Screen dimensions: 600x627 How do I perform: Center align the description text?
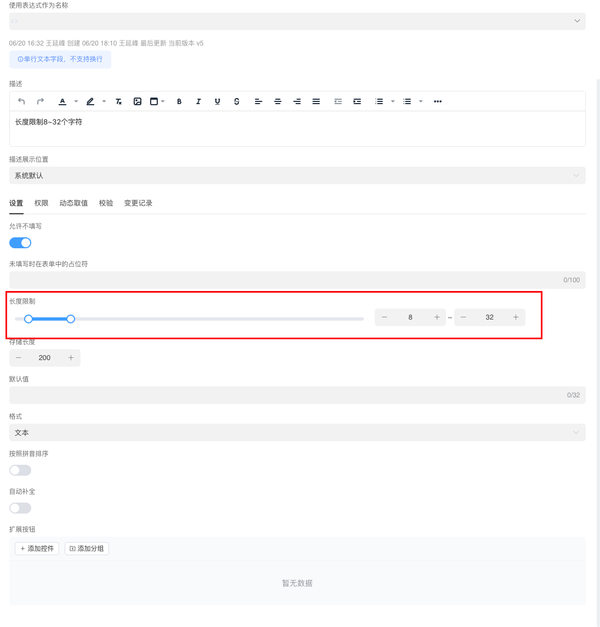click(278, 101)
